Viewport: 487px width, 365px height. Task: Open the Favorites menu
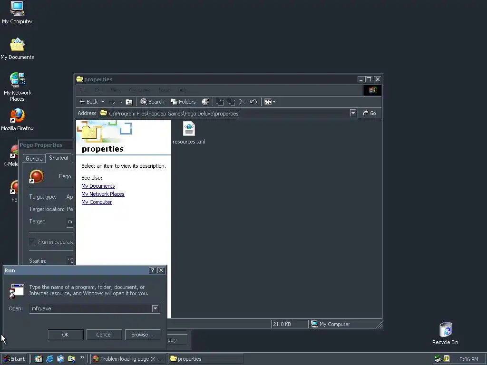140,90
